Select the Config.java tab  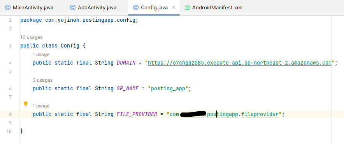coord(154,8)
